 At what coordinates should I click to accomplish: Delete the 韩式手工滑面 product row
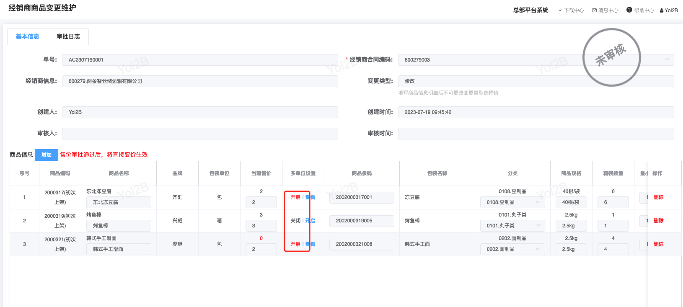[x=659, y=244]
